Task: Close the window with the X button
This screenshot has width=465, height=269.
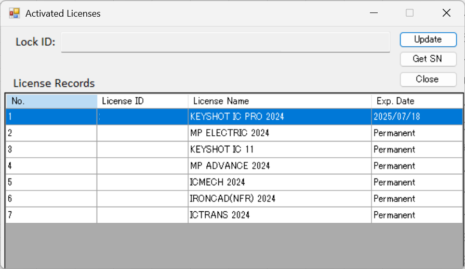Action: point(446,13)
